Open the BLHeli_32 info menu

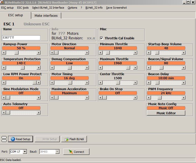[94, 8]
